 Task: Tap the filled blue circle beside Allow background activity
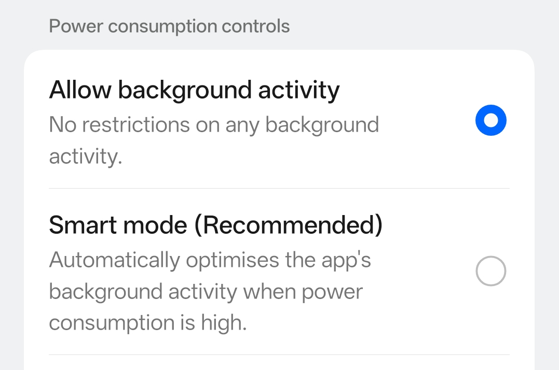point(490,120)
